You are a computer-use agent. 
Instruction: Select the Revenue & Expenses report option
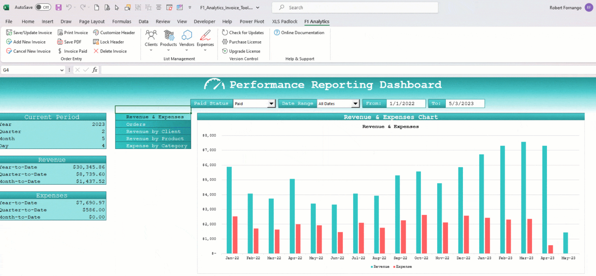(153, 117)
